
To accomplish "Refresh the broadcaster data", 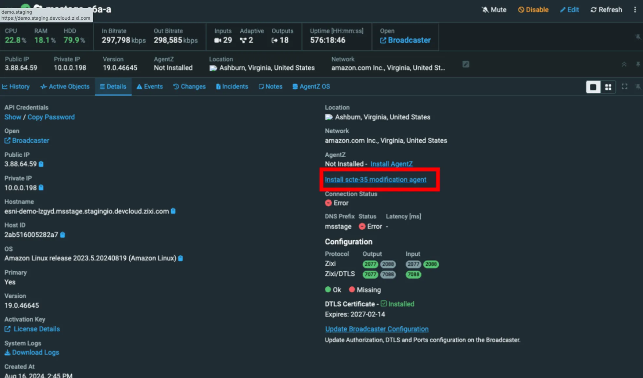I will (606, 9).
